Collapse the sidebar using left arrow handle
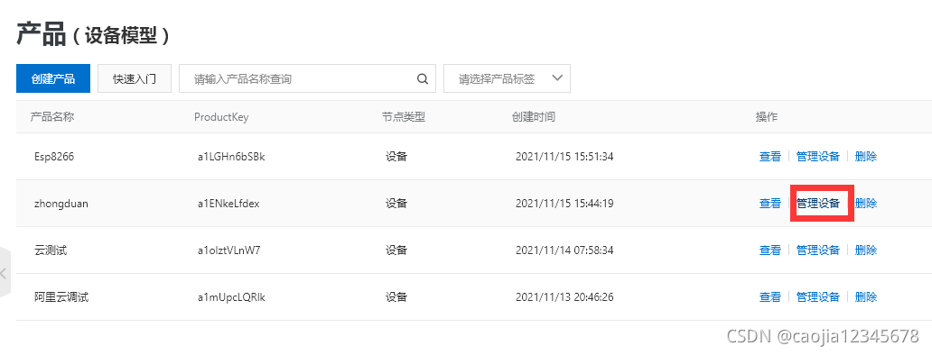The width and height of the screenshot is (932, 355). (5, 273)
